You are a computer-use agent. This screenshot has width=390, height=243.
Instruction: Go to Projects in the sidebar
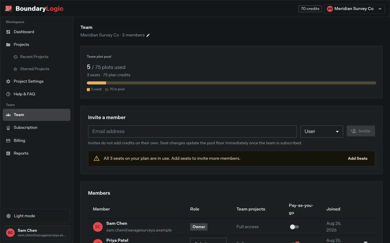pyautogui.click(x=36, y=45)
